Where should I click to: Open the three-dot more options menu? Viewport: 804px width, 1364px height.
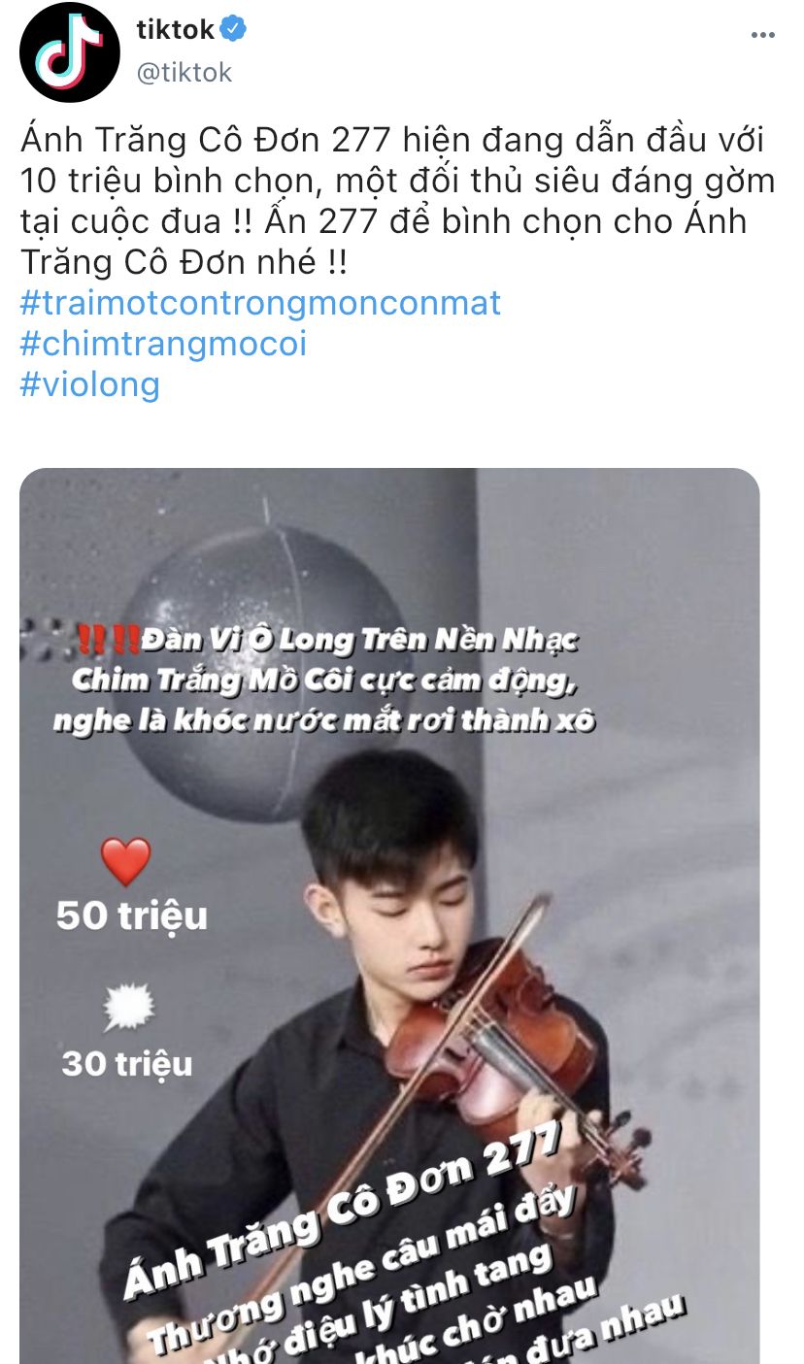[x=763, y=35]
